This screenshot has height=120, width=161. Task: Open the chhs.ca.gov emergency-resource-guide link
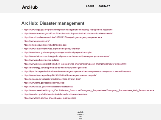click(x=60, y=75)
